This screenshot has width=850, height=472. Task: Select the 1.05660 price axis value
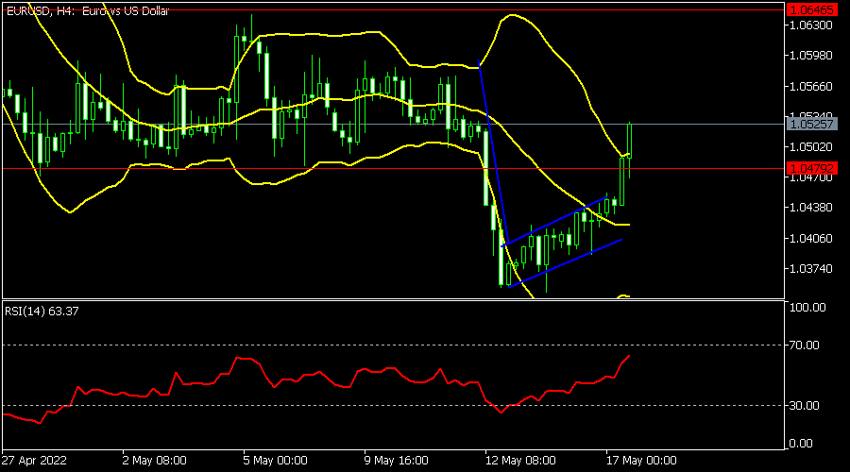(811, 86)
